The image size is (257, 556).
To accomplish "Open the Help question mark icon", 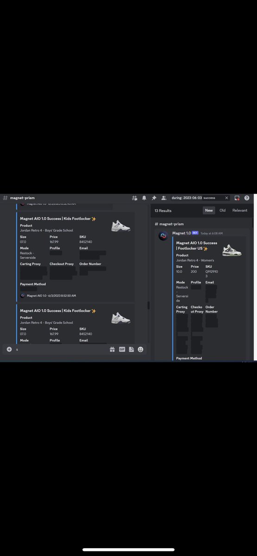I will tap(247, 198).
